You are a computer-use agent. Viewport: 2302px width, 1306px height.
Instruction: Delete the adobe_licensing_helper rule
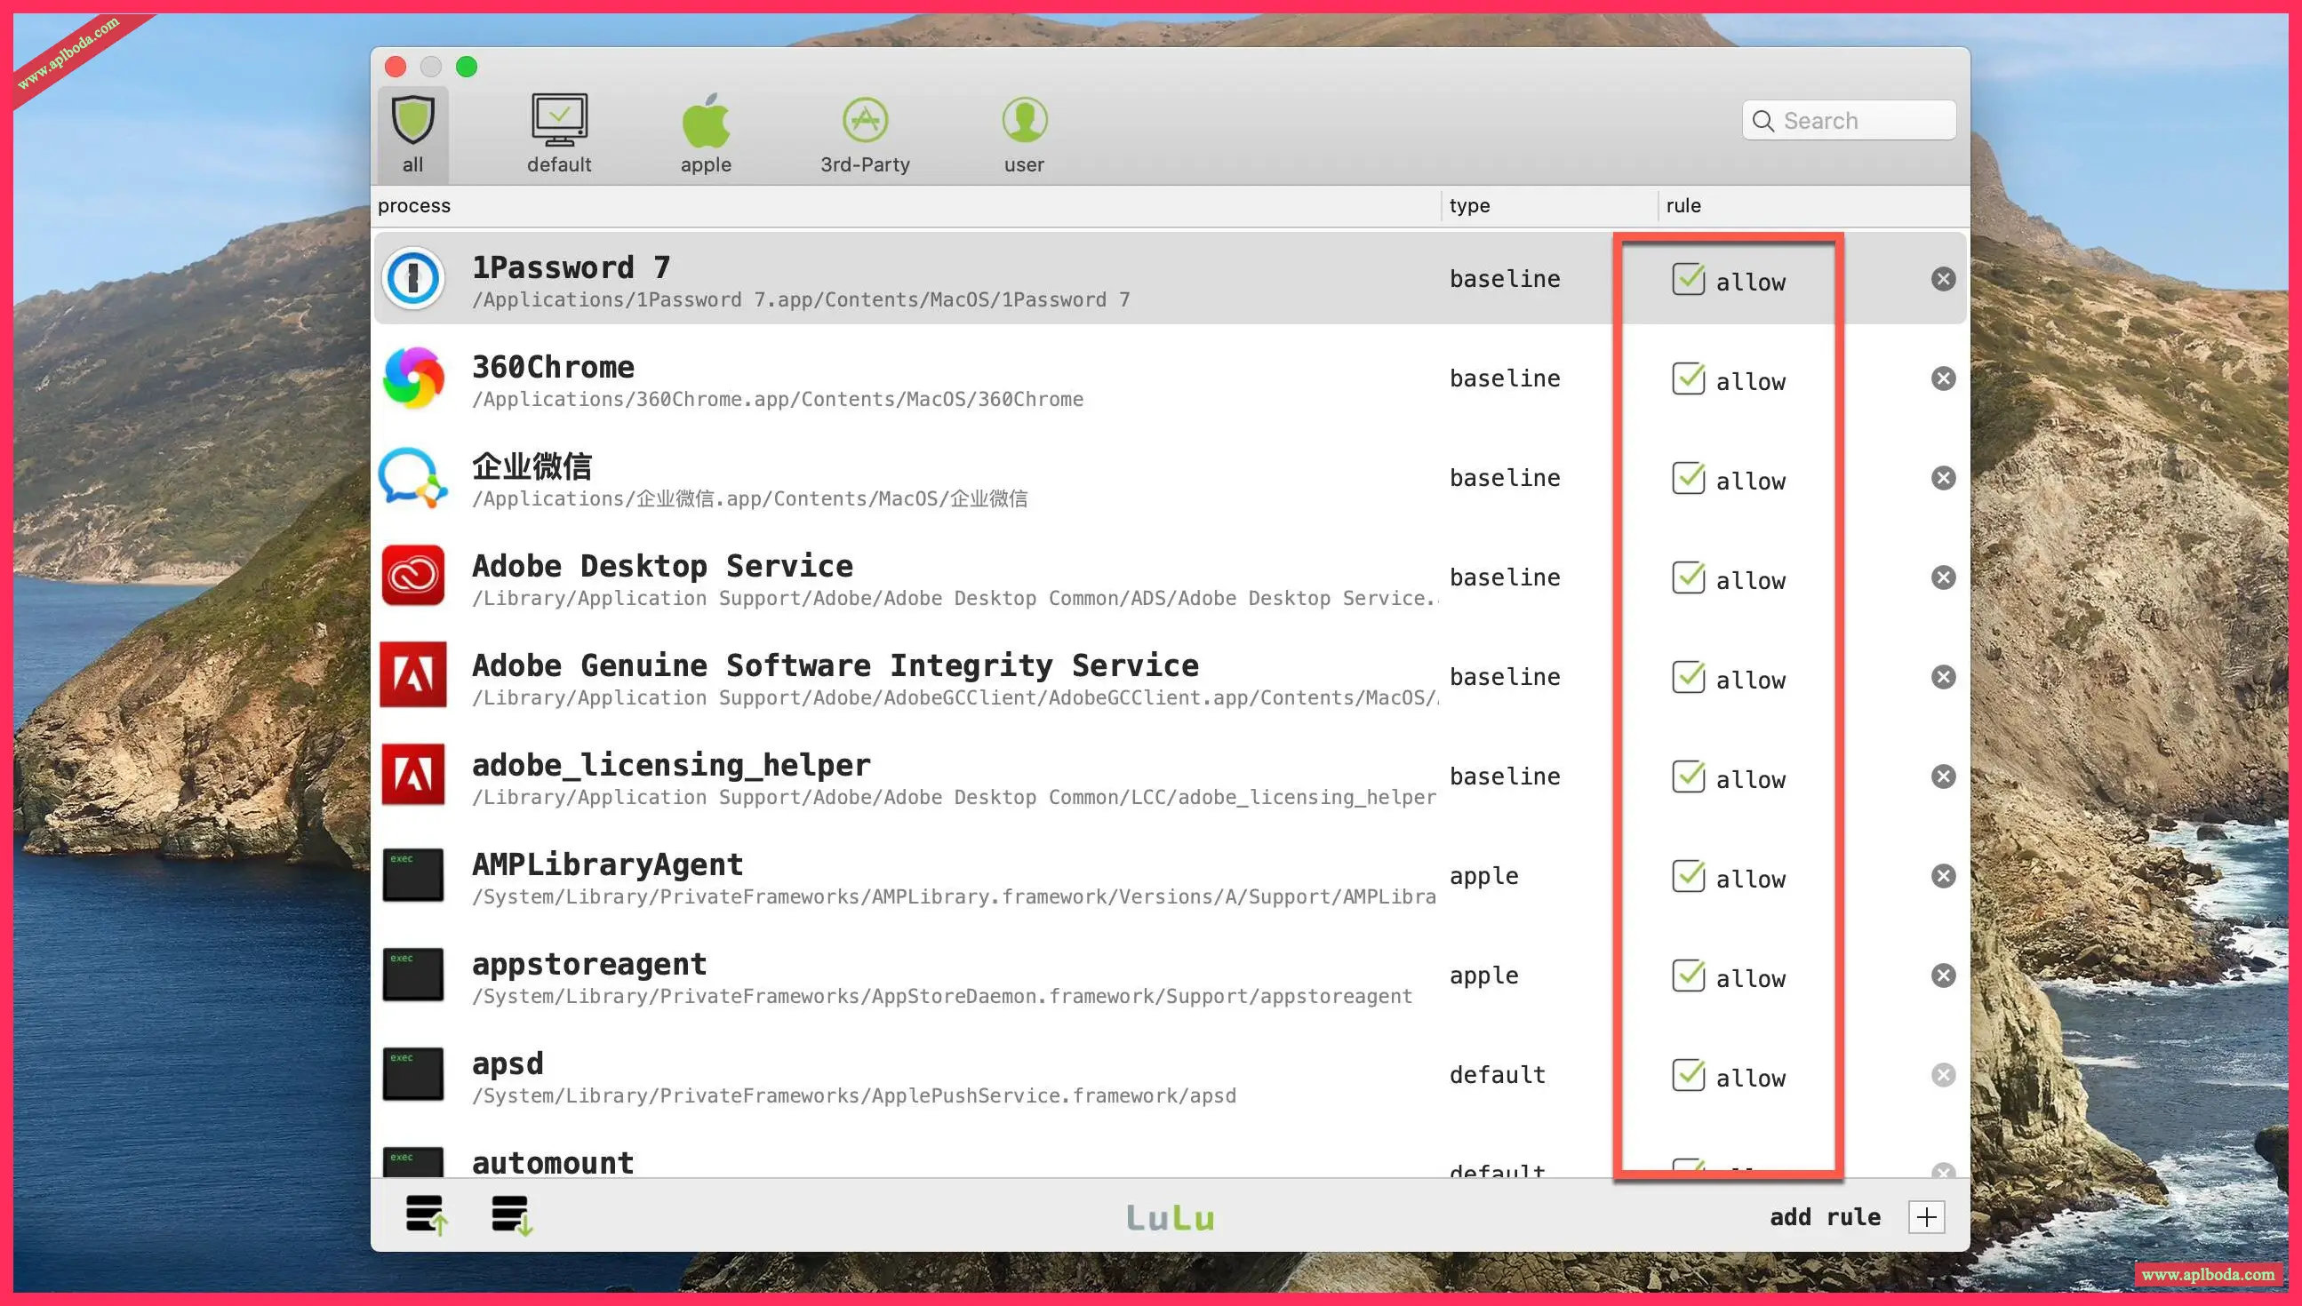pos(1943,776)
